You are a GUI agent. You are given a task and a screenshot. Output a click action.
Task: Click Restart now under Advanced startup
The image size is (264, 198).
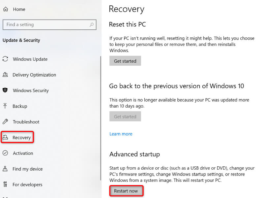126,191
